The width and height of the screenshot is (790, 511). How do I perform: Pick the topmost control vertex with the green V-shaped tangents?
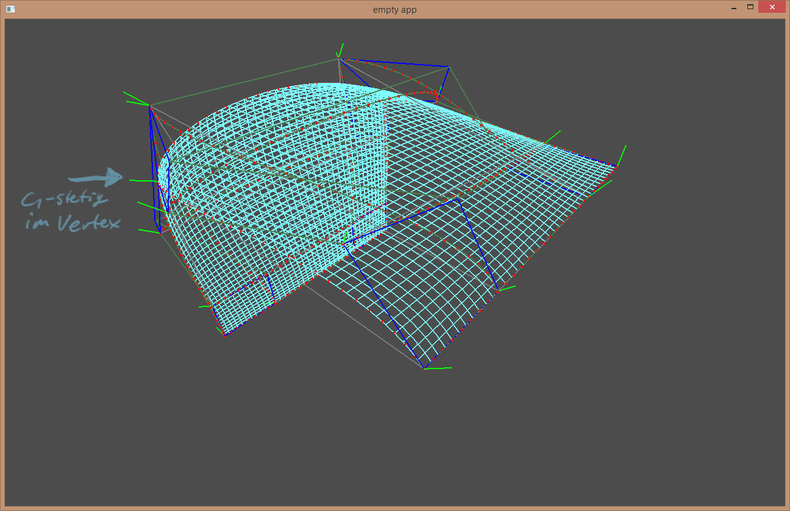(x=338, y=58)
